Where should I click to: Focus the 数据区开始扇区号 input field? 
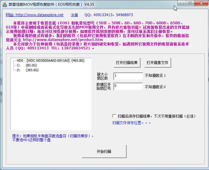[128, 86]
